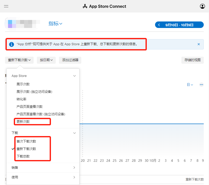Click the App Store Connect logo

(x=104, y=6)
